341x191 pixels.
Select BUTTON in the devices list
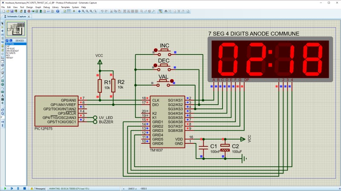16,44
